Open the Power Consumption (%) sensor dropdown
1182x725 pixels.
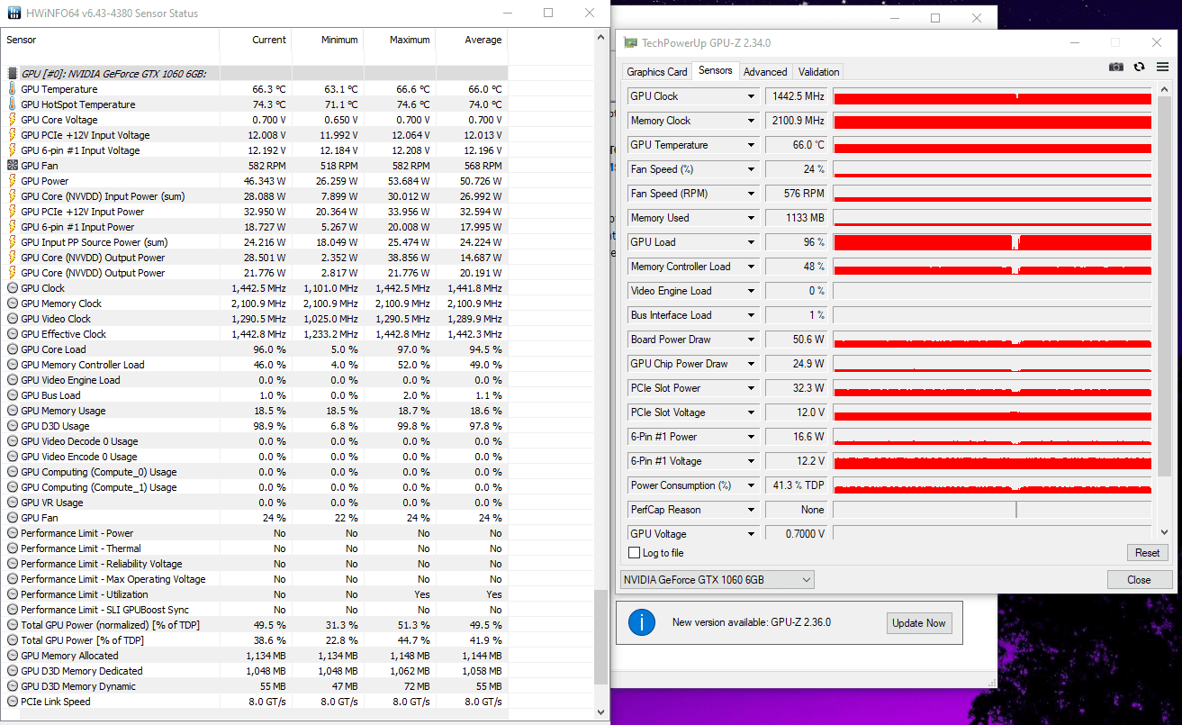[x=751, y=485]
